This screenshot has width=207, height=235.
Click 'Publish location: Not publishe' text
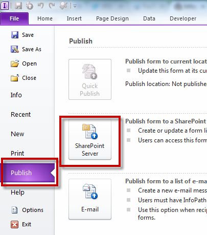tap(166, 84)
